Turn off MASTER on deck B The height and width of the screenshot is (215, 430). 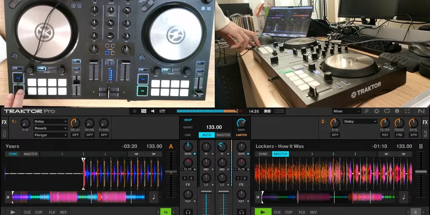point(280,154)
